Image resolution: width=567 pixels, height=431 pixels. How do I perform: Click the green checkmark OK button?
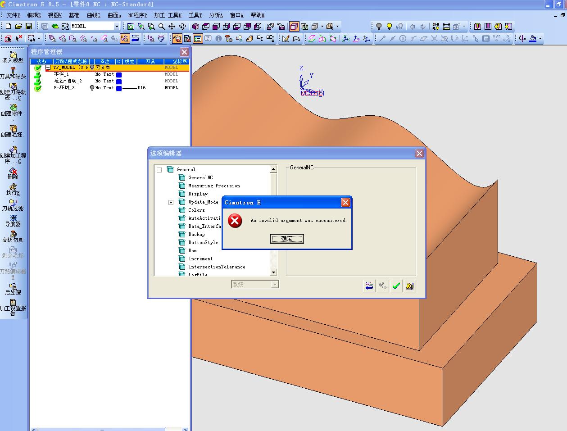[x=396, y=286]
